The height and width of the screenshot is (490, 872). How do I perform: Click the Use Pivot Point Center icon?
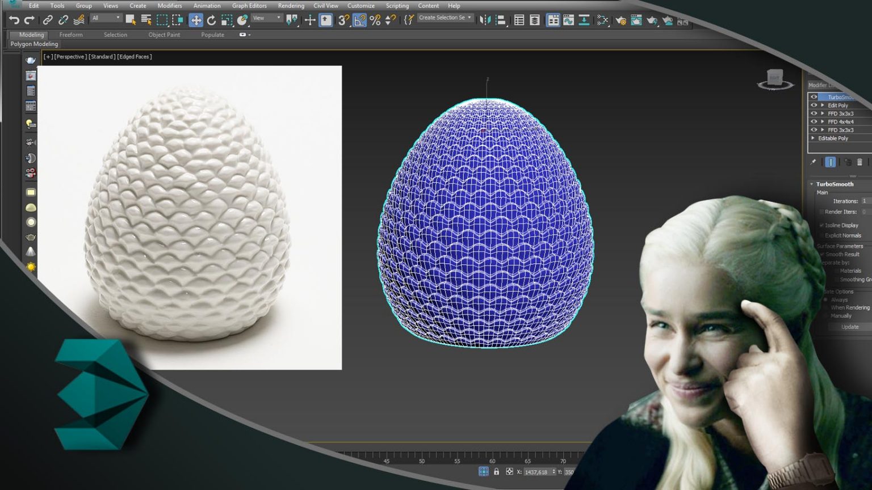click(292, 20)
